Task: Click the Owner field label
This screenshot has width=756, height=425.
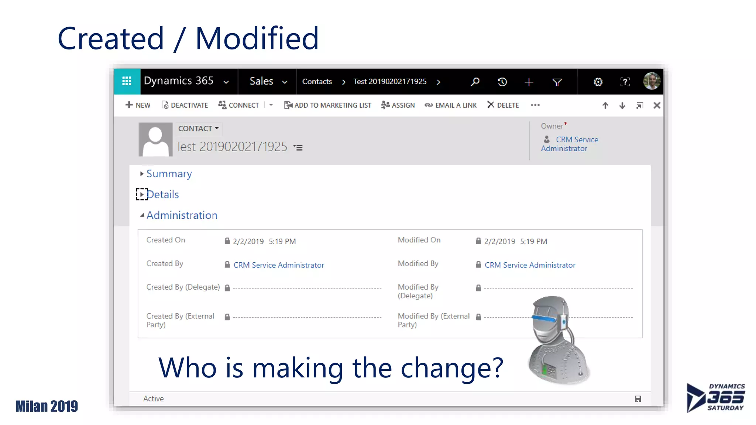Action: pos(552,126)
